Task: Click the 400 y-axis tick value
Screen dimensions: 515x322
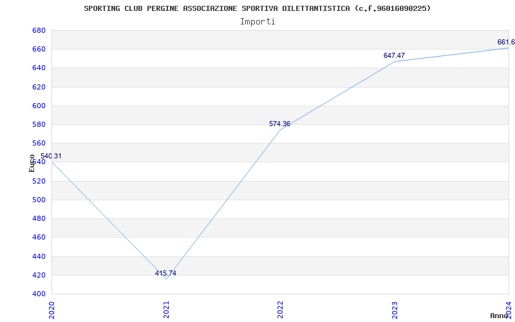Action: coord(39,294)
